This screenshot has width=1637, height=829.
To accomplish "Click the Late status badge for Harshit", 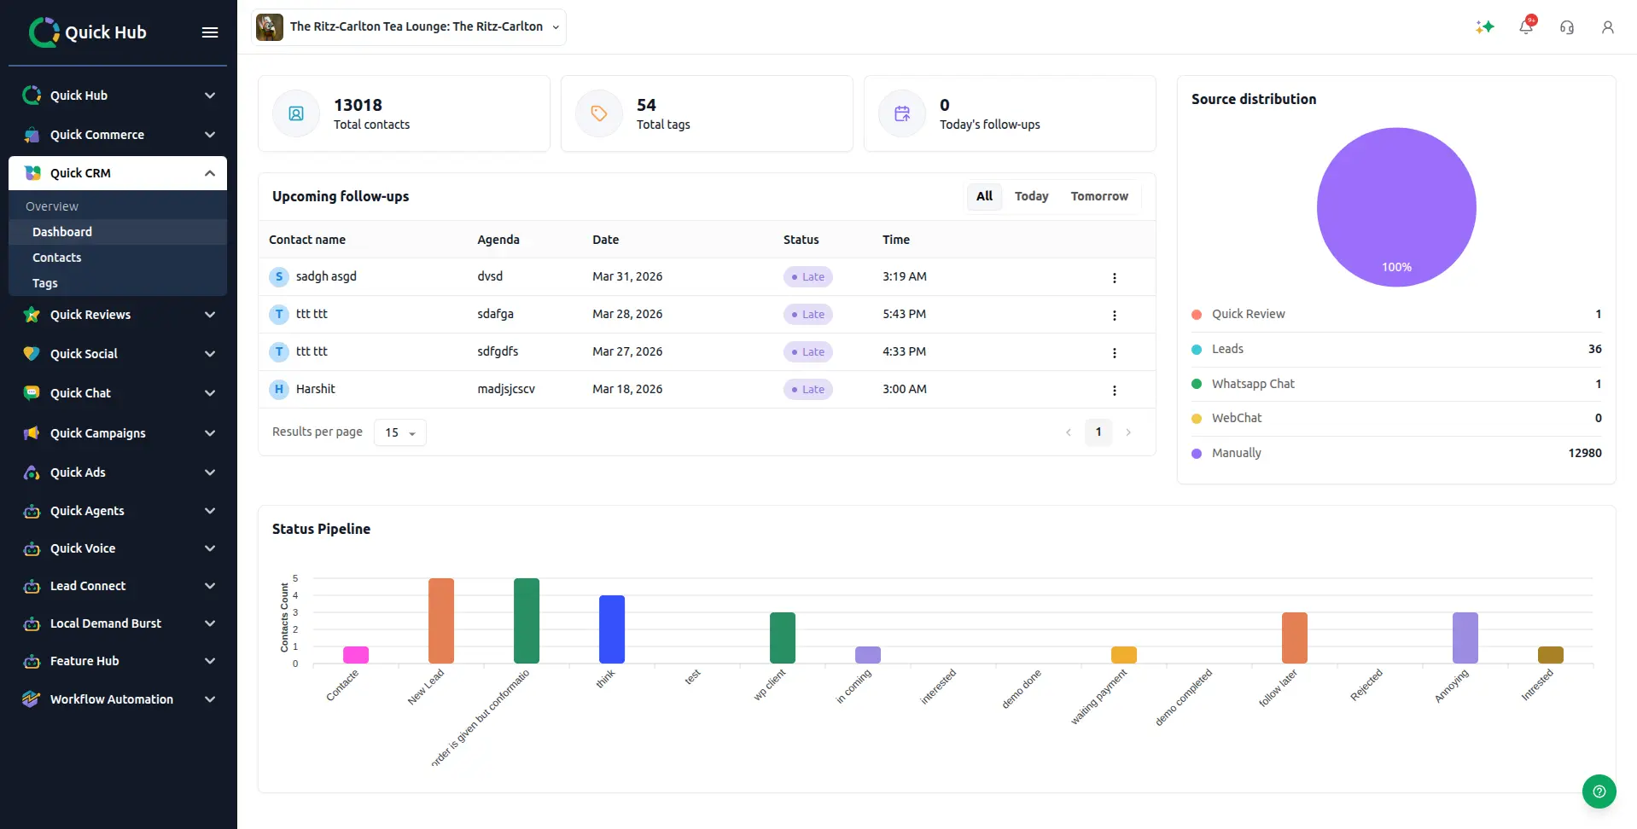I will (x=807, y=390).
